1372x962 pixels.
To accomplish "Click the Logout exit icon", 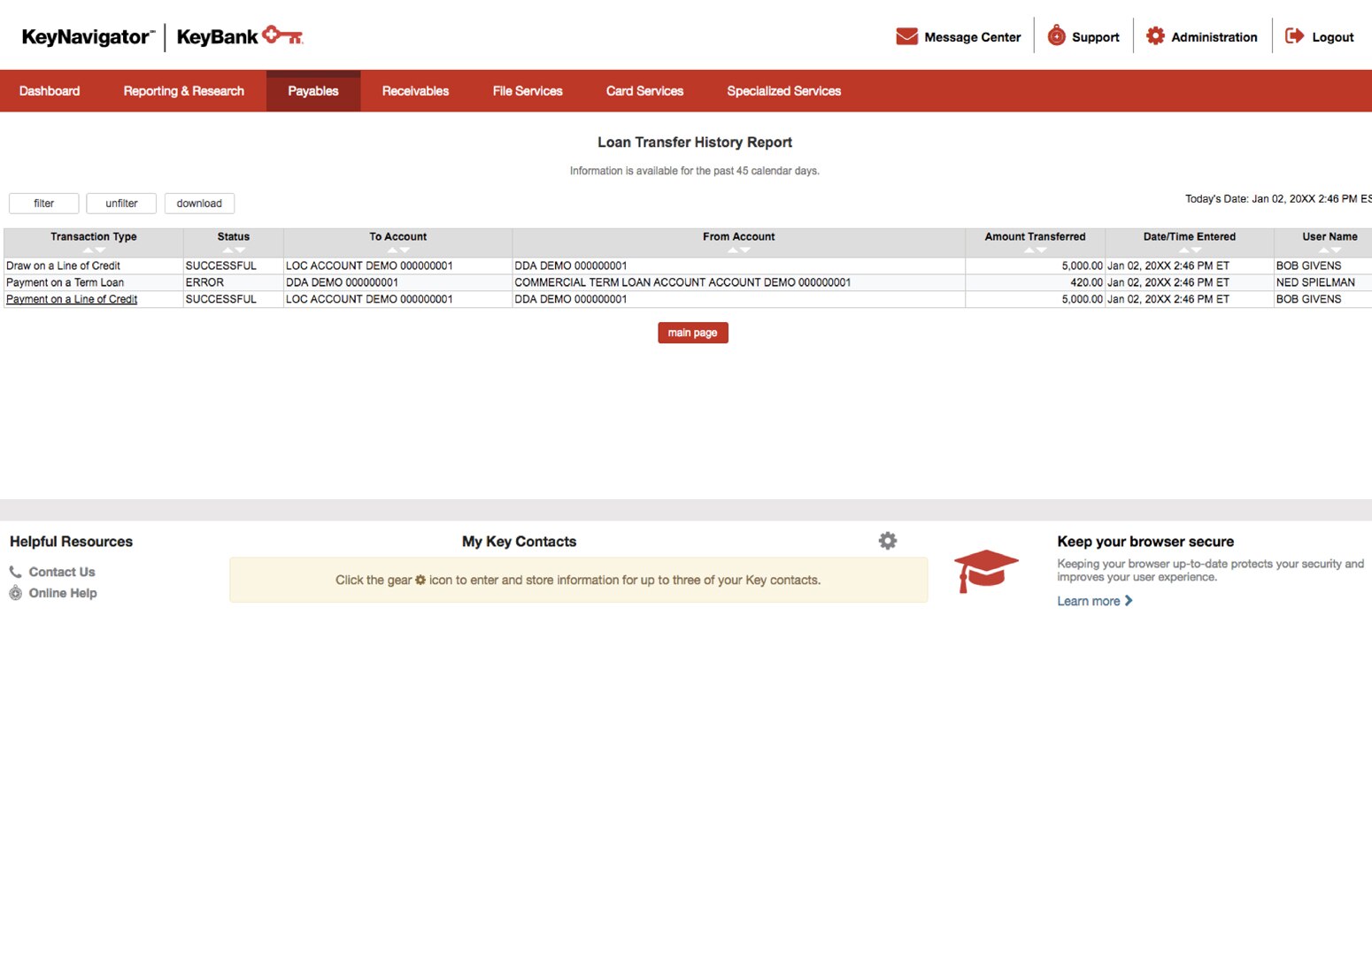I will click(1294, 35).
